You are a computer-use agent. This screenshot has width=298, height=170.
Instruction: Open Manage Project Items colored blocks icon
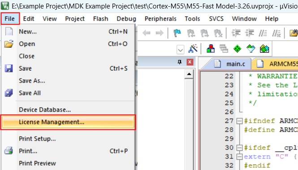click(x=211, y=49)
